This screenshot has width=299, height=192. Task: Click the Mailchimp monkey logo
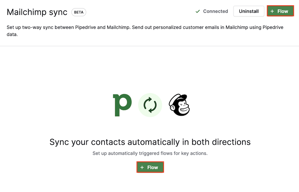coord(179,105)
